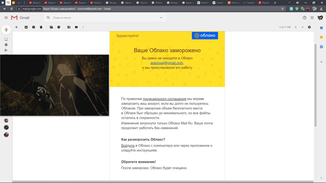Click the 'Обратите внимание!' heading
The width and height of the screenshot is (326, 183).
[139, 162]
